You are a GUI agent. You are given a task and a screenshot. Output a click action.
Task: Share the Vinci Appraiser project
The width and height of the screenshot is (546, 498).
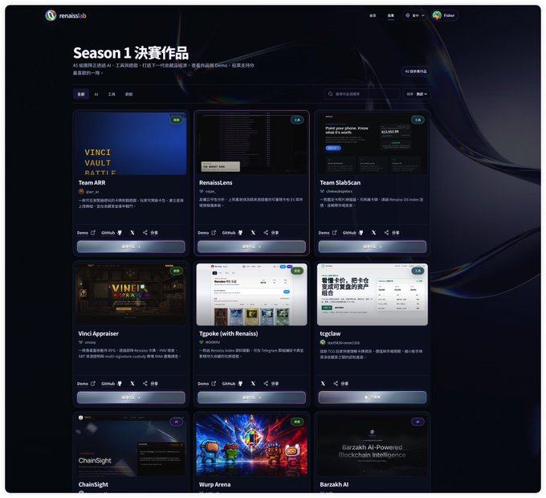tap(150, 383)
